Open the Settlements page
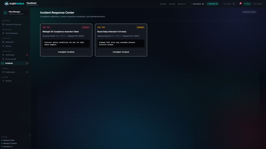 (15, 72)
